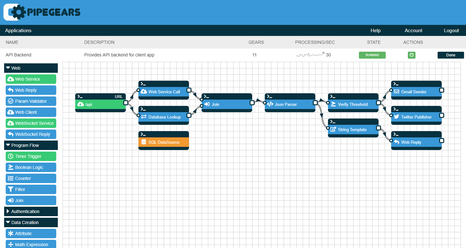Click the Gmail Sender output port

441,90
